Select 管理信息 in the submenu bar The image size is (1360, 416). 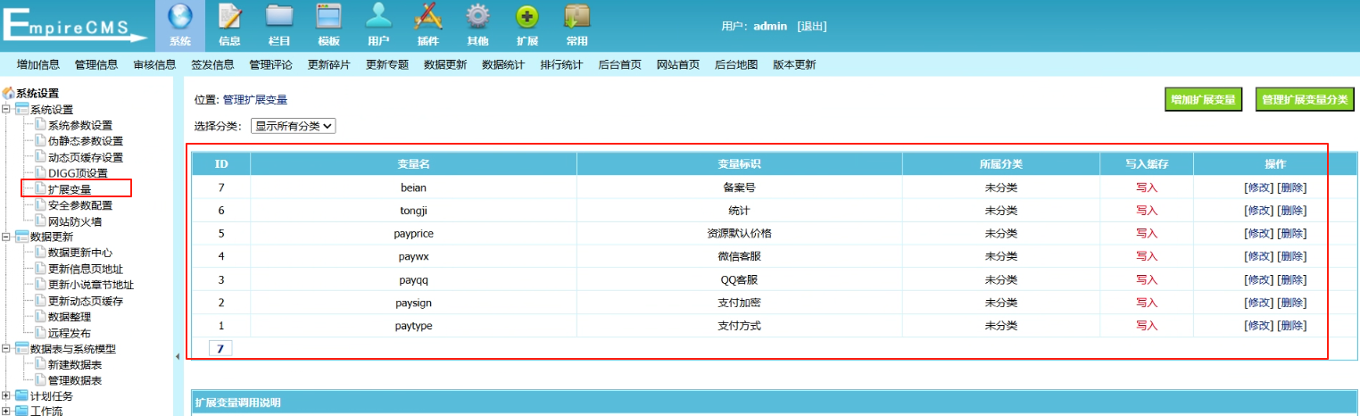pyautogui.click(x=96, y=64)
